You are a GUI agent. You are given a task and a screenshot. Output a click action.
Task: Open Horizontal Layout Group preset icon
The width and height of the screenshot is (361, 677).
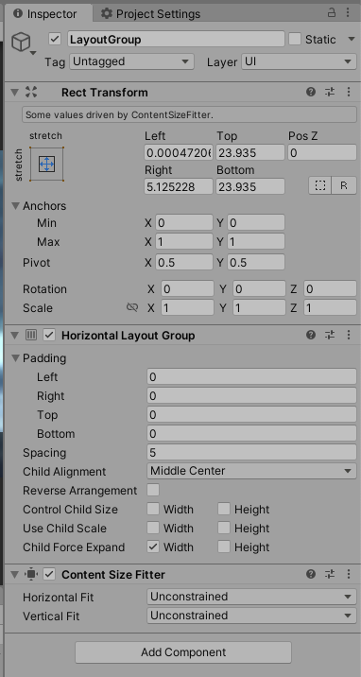click(330, 335)
